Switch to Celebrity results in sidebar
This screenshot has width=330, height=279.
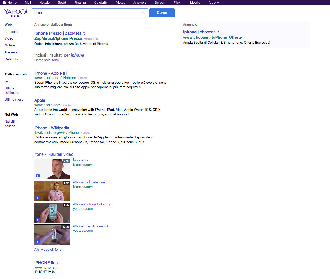coord(11,59)
